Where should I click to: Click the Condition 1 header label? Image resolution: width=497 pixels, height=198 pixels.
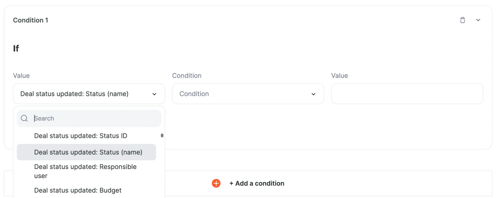click(30, 20)
